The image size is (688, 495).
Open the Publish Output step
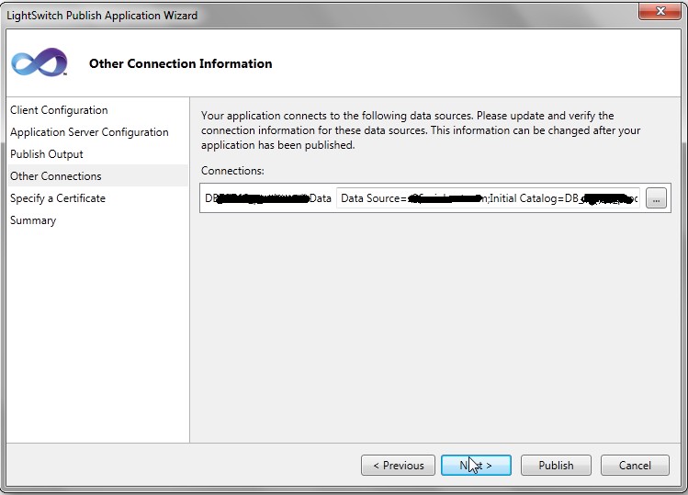pos(47,154)
